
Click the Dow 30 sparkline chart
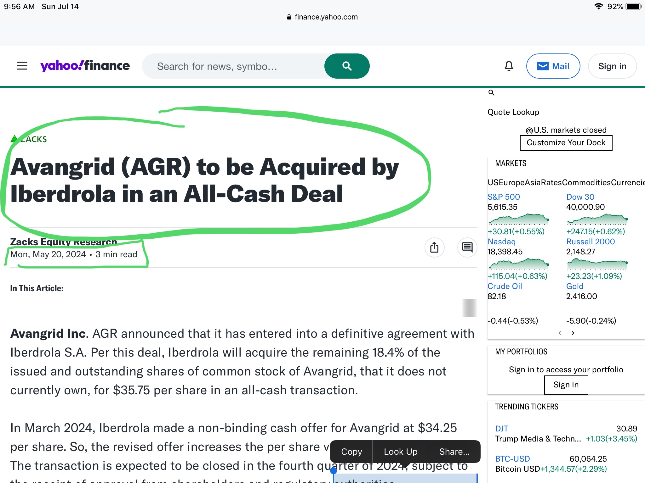coord(597,219)
